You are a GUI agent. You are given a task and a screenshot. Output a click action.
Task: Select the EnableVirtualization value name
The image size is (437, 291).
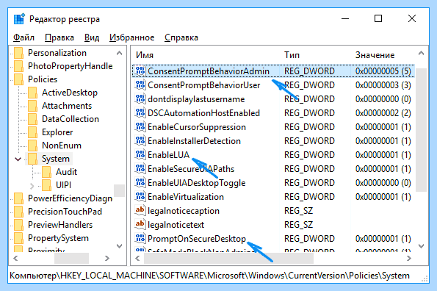pos(186,197)
